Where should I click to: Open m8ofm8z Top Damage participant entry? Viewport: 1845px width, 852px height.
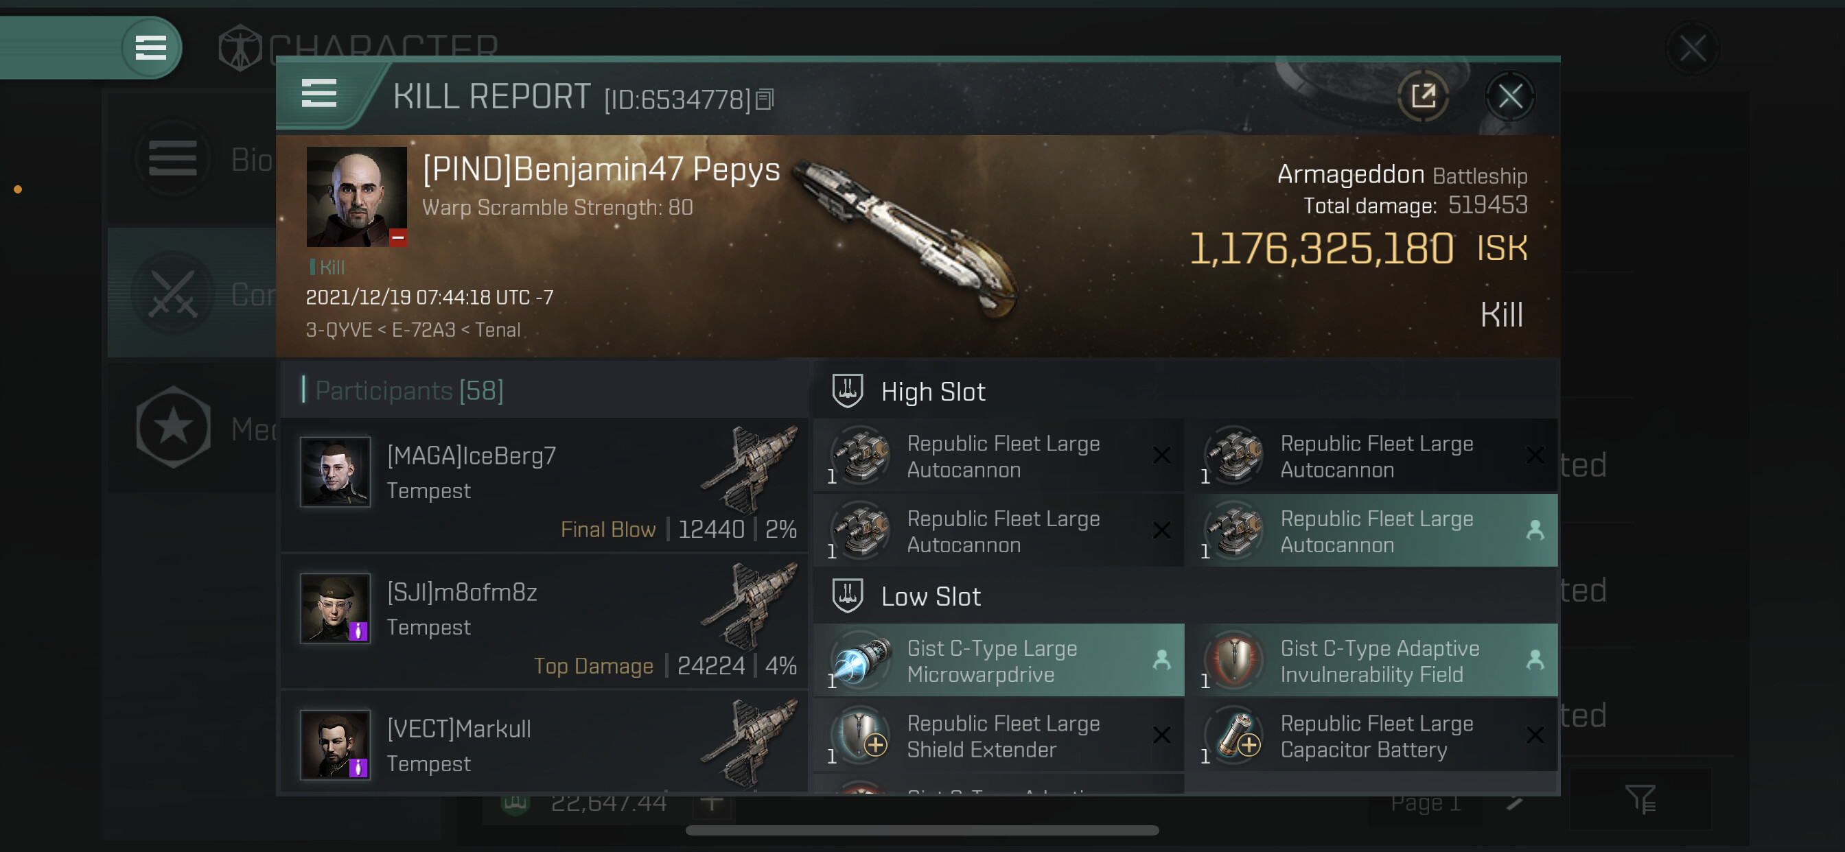(x=544, y=622)
